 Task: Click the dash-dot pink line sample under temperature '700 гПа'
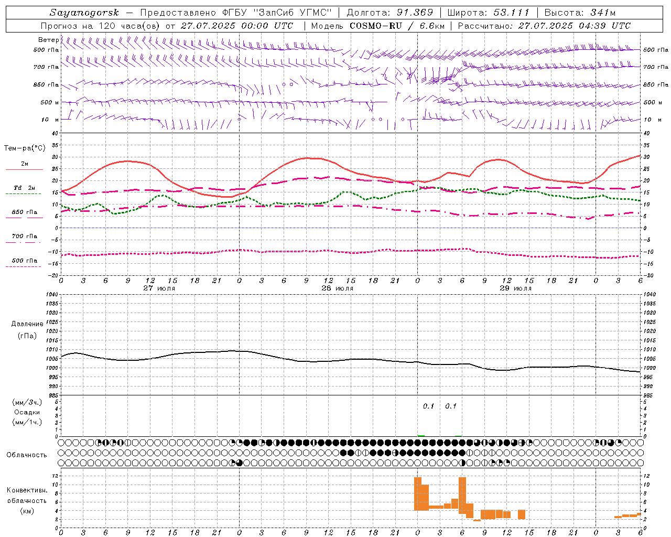coord(23,242)
